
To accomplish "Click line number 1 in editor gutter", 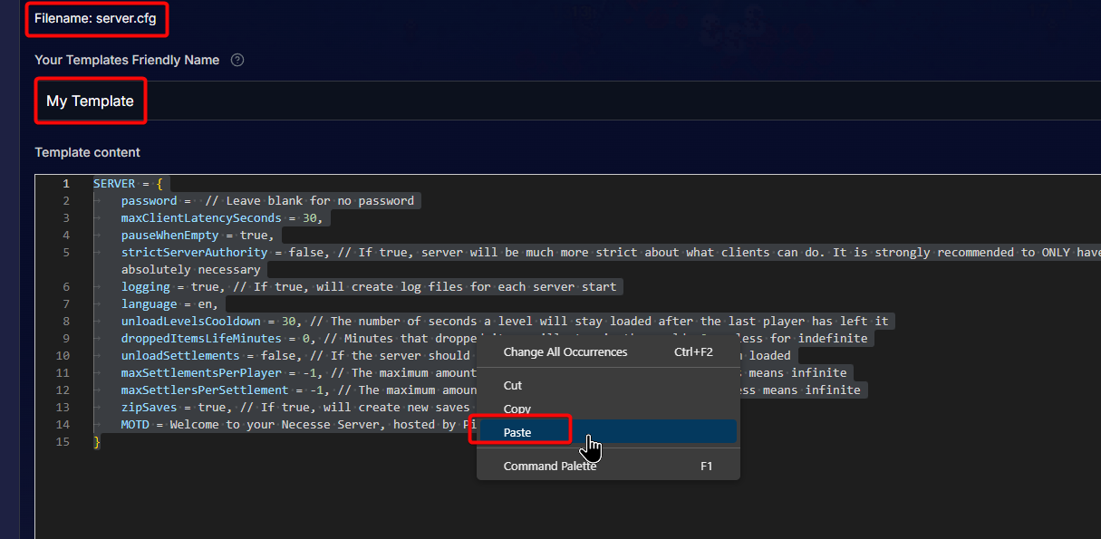I will pyautogui.click(x=65, y=184).
